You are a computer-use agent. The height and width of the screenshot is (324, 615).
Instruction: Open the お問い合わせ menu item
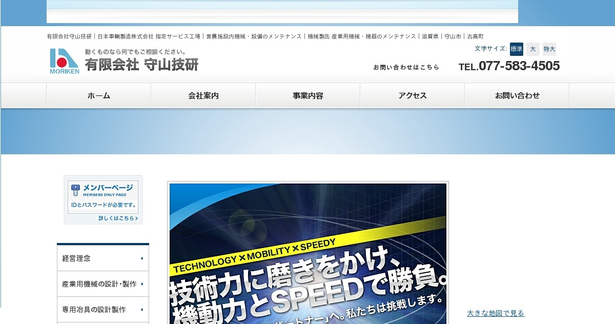(x=517, y=95)
